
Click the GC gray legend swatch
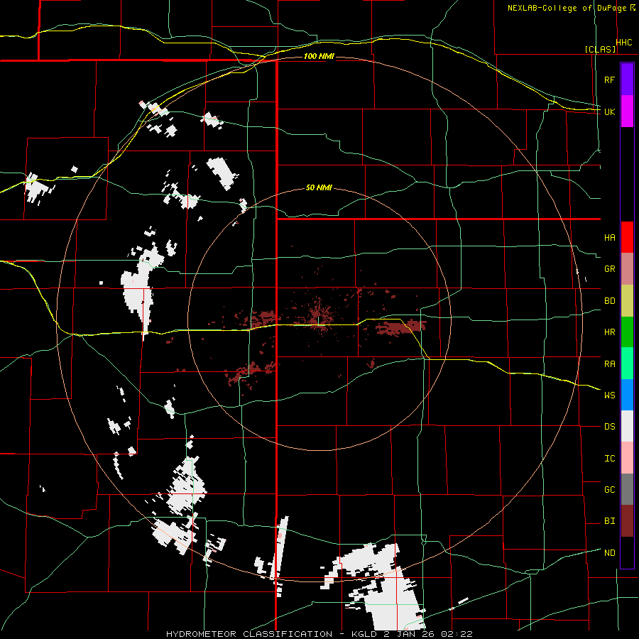pyautogui.click(x=627, y=489)
